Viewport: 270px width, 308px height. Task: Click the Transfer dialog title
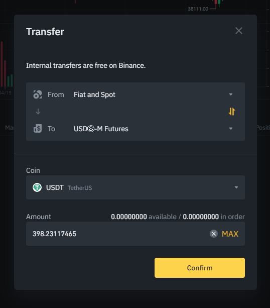tap(45, 32)
